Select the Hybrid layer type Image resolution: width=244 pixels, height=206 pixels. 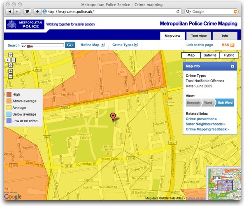coord(229,55)
